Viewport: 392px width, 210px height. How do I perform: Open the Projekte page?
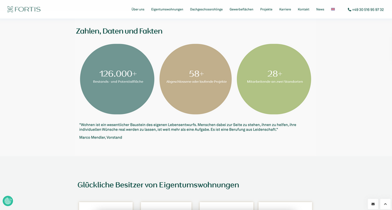tap(266, 9)
